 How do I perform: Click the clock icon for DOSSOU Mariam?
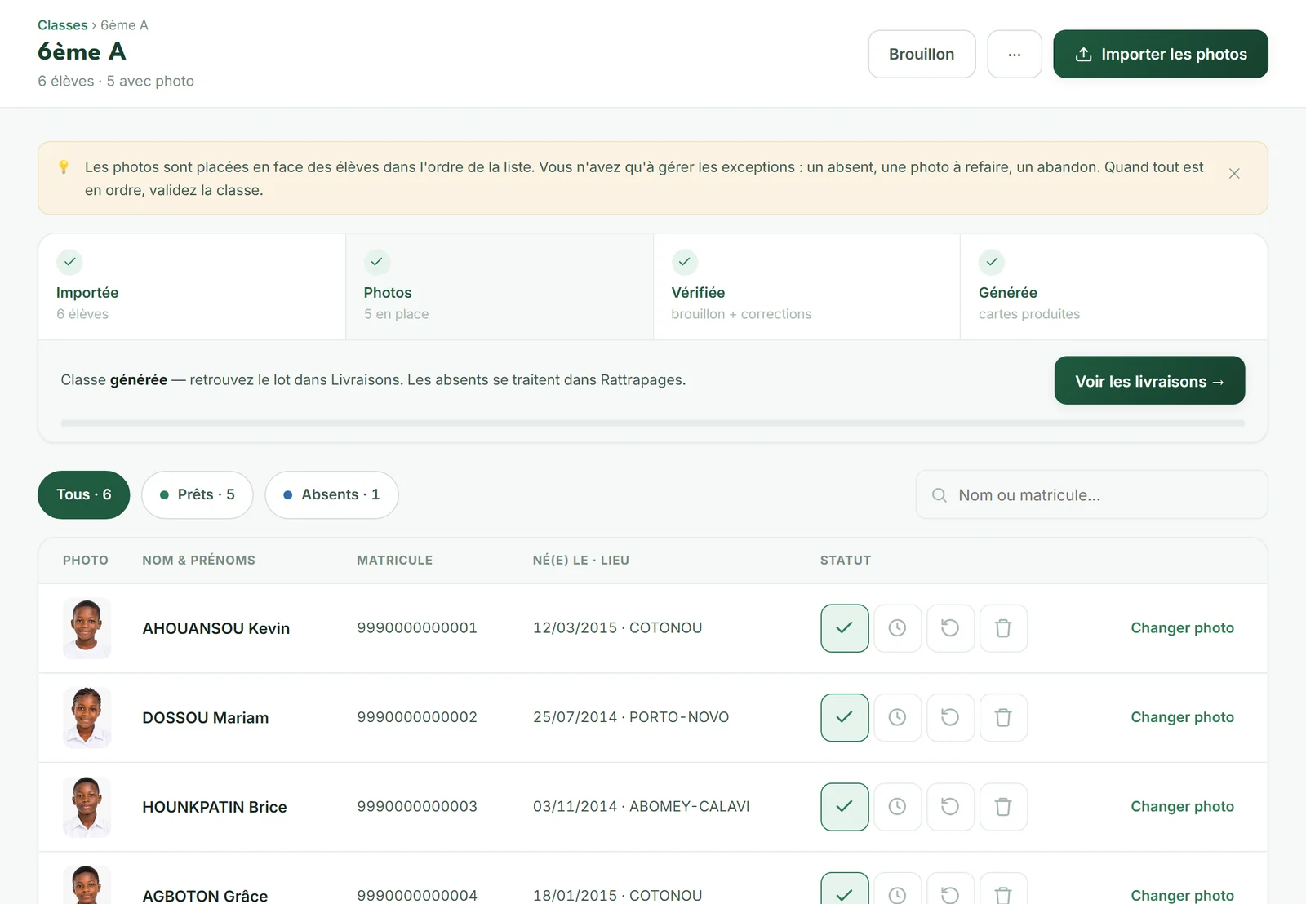[x=897, y=717]
